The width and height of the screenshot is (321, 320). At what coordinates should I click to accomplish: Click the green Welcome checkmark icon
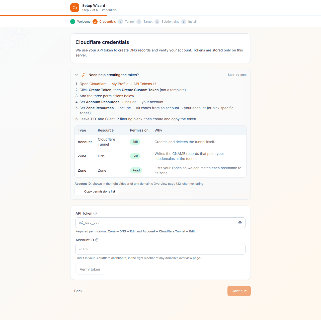[73, 22]
